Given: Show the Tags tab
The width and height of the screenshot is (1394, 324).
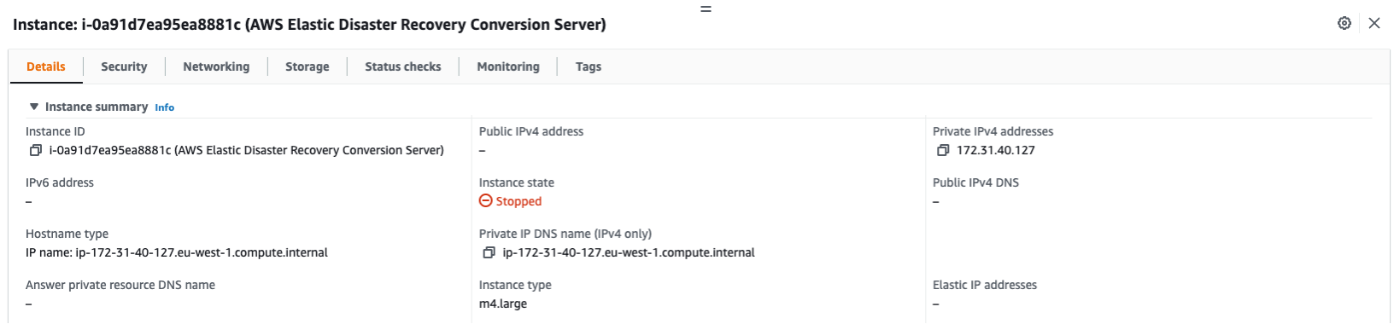Looking at the screenshot, I should click(x=589, y=67).
